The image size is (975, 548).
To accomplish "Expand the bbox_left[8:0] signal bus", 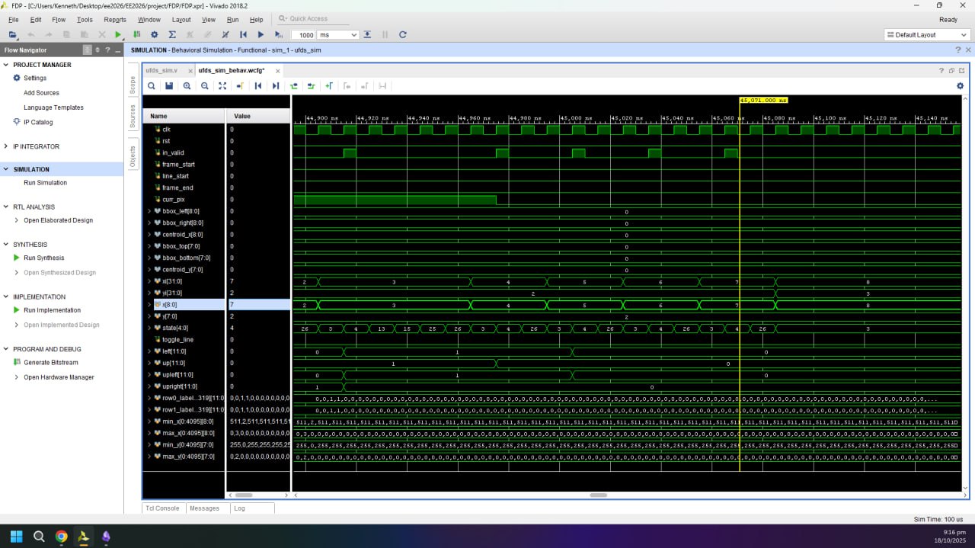I will click(x=149, y=211).
